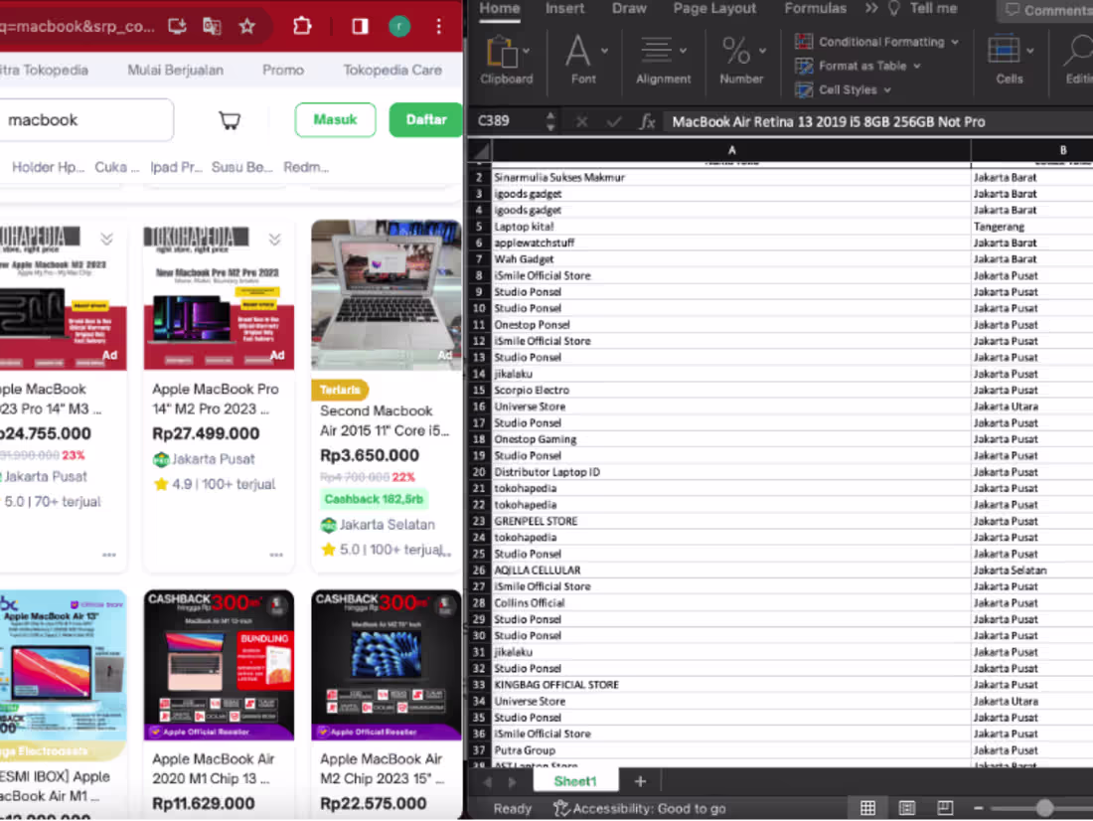Switch to Normal view in Excel status bar

pyautogui.click(x=867, y=808)
